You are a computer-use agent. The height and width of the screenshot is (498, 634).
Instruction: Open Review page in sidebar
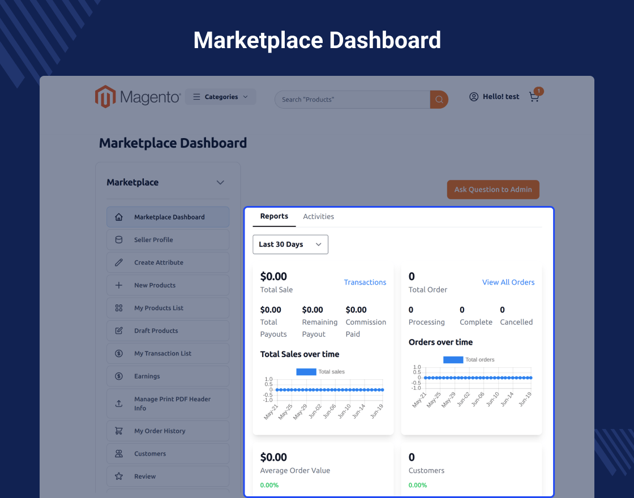point(168,476)
